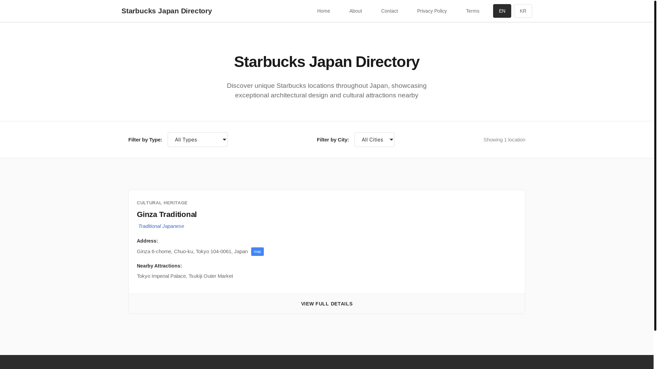
Task: Click the Filter by City label
Action: (x=333, y=139)
